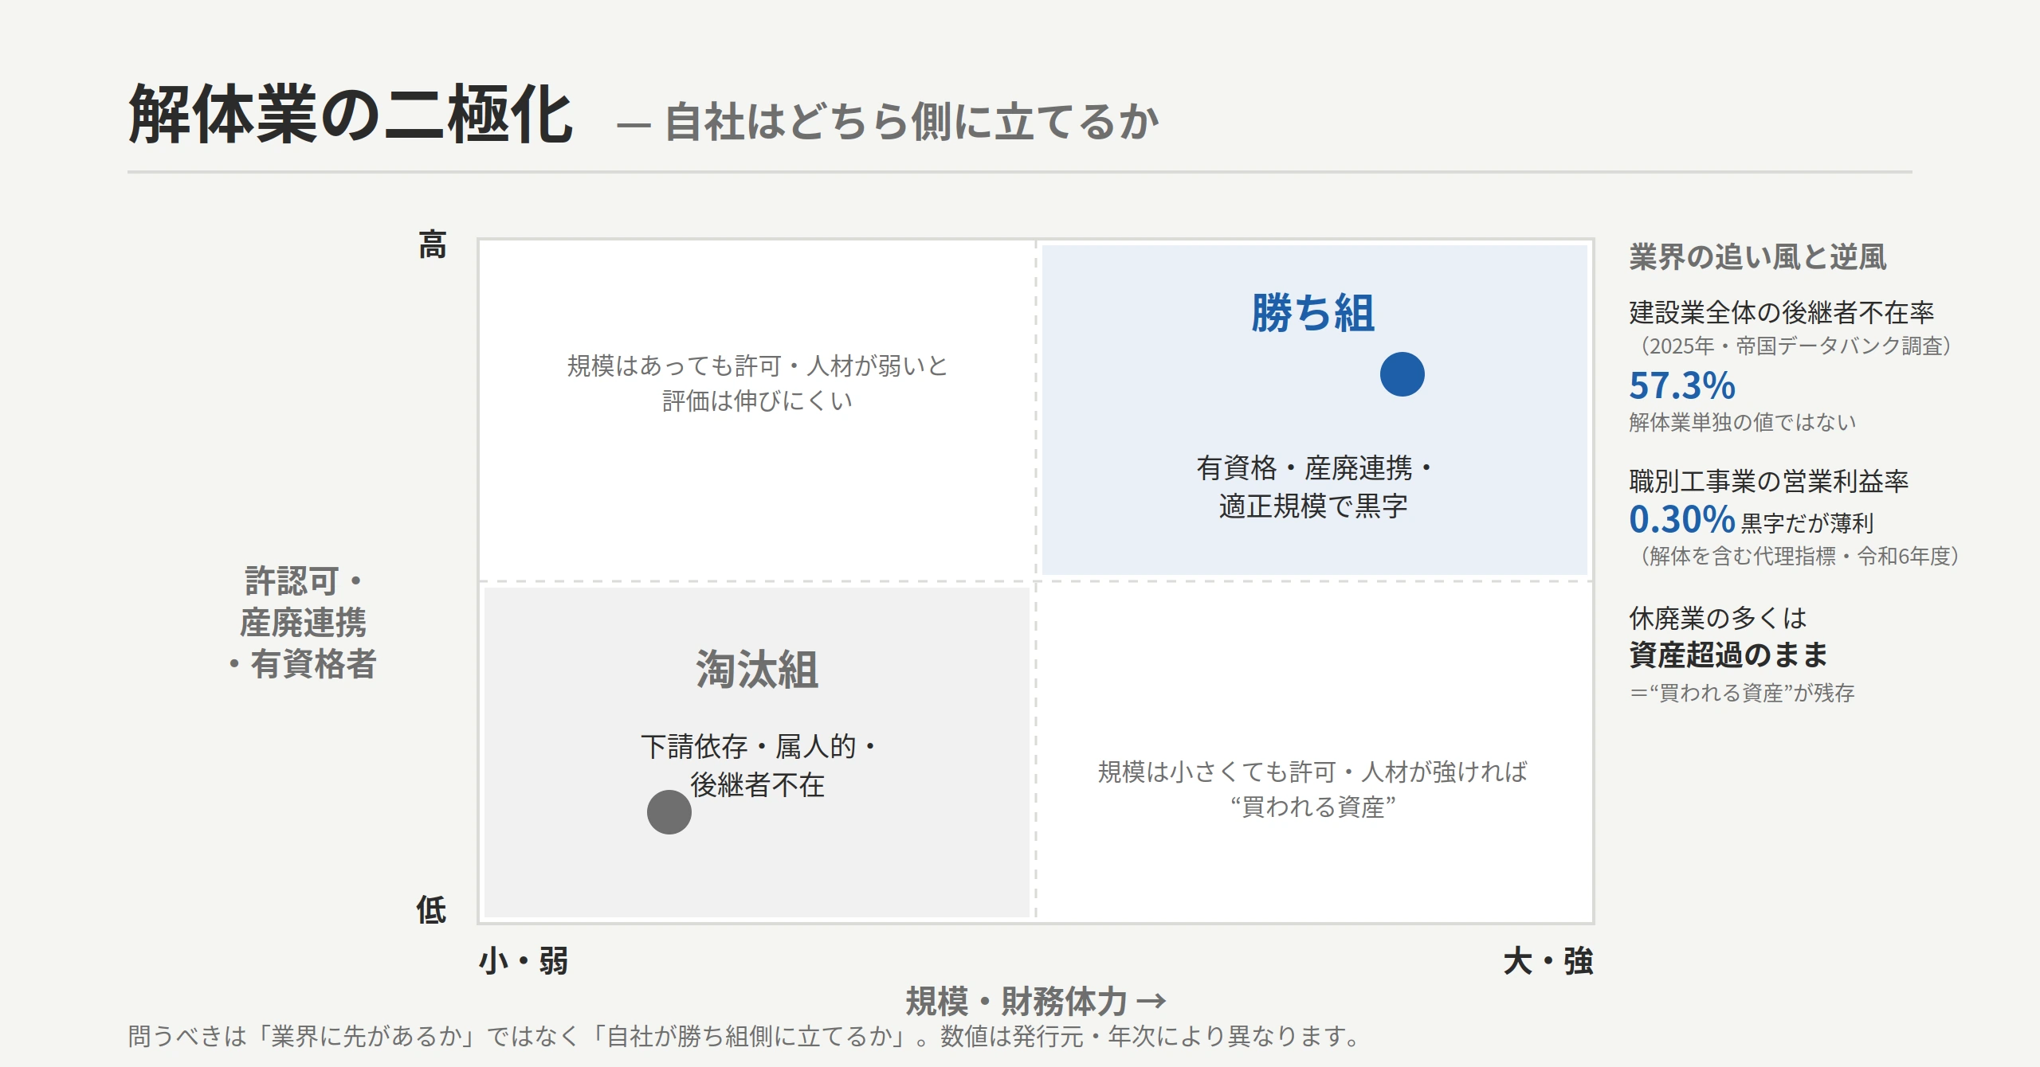The image size is (2040, 1067).
Task: Click the heading 業界の追い風と逆風
Action: pos(1758,257)
